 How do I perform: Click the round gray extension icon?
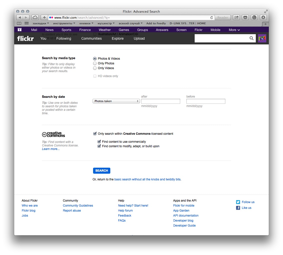[x=254, y=17]
